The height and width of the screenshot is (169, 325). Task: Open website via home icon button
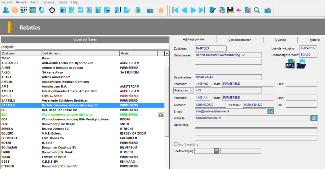pyautogui.click(x=314, y=118)
